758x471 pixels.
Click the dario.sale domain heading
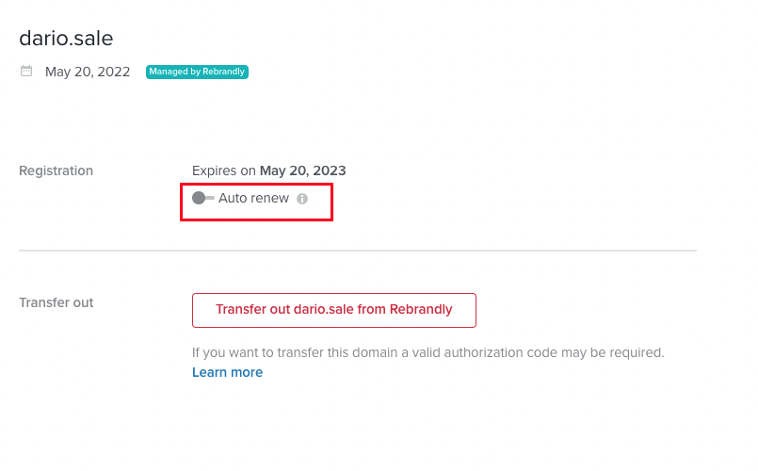click(66, 39)
